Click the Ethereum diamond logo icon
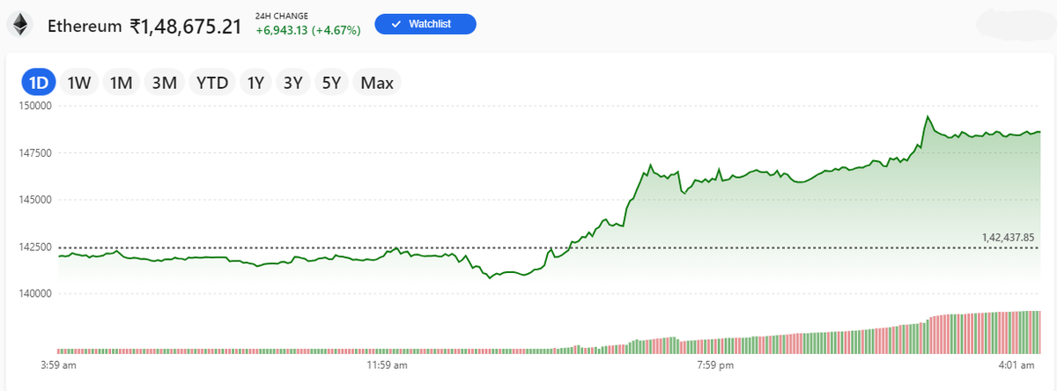 19,25
